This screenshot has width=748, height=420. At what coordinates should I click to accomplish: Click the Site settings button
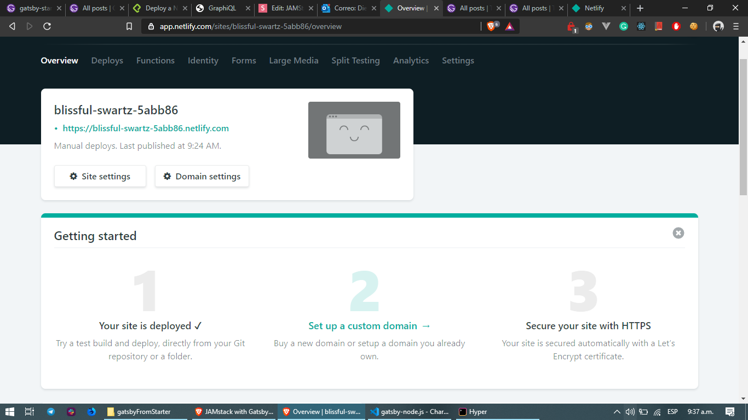pos(100,176)
